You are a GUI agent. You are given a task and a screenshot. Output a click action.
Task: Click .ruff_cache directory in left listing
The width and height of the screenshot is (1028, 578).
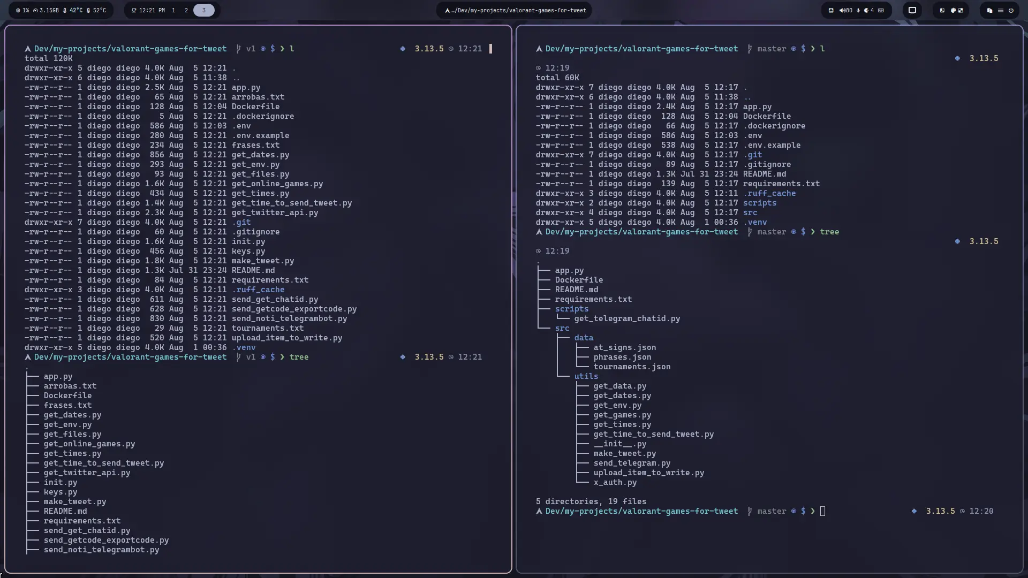(x=258, y=290)
